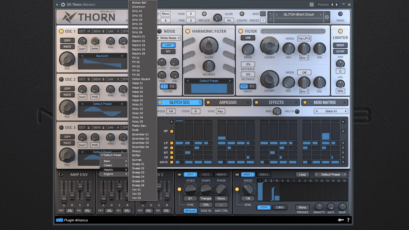Viewport: 409px width, 230px height.
Task: Open MSEG Default Preset selector
Action: click(x=331, y=175)
